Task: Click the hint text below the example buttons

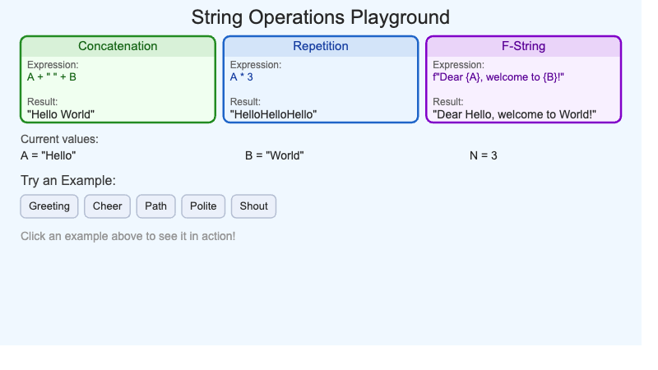Action: tap(127, 237)
